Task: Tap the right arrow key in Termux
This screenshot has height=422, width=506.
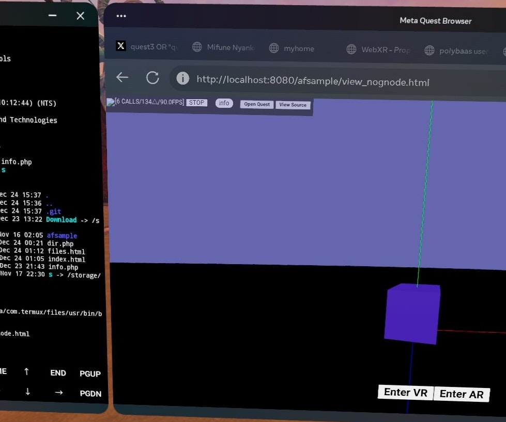Action: 59,393
